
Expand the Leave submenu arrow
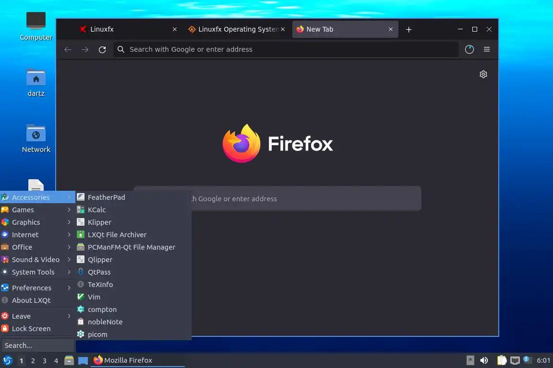pos(69,316)
